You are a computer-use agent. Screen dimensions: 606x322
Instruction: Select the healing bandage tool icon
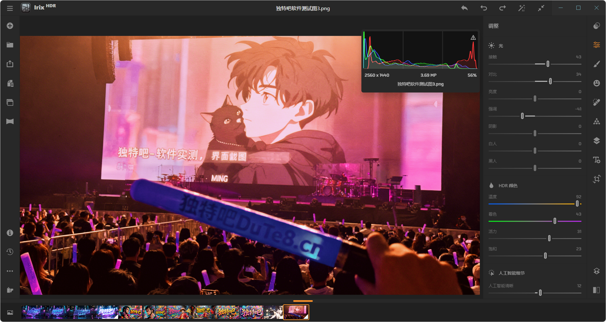[x=597, y=102]
